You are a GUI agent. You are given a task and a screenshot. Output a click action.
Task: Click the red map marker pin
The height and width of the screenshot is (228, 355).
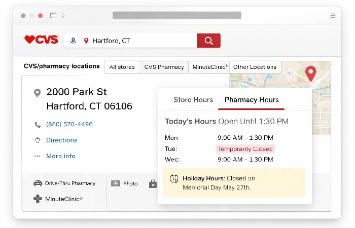tap(310, 73)
